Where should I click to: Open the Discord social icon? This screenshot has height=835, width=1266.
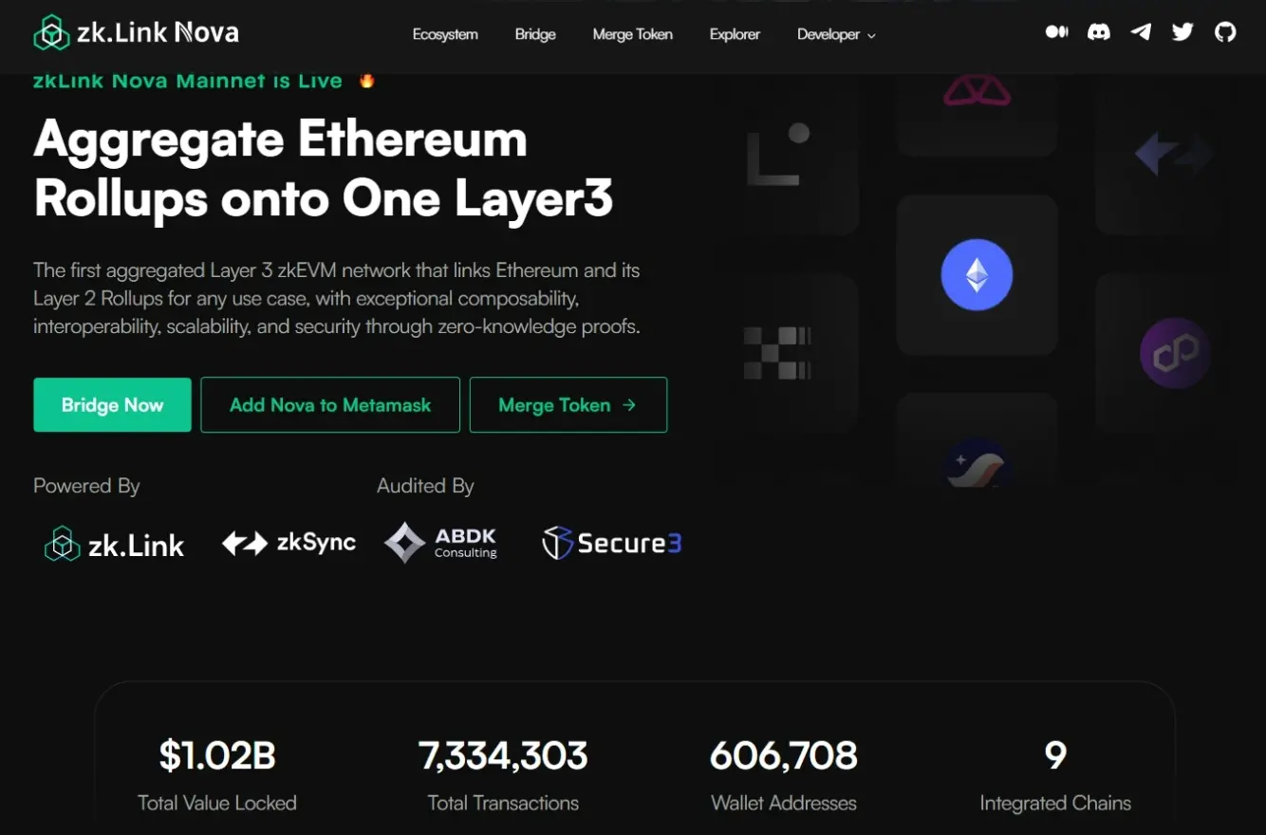(1099, 32)
